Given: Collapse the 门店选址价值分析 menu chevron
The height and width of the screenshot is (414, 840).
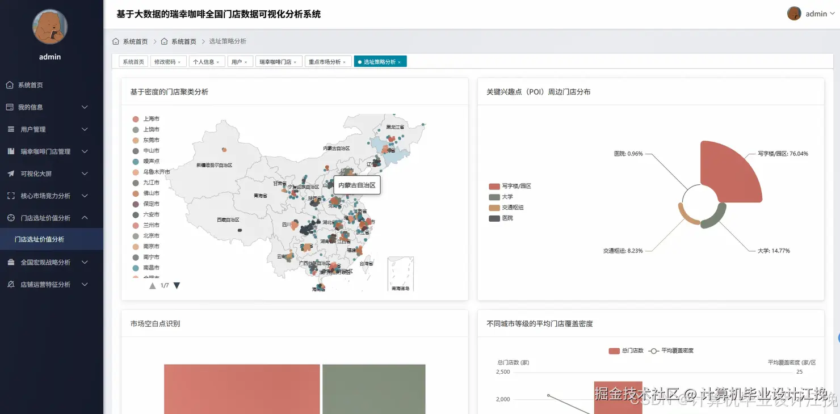Looking at the screenshot, I should click(x=85, y=218).
